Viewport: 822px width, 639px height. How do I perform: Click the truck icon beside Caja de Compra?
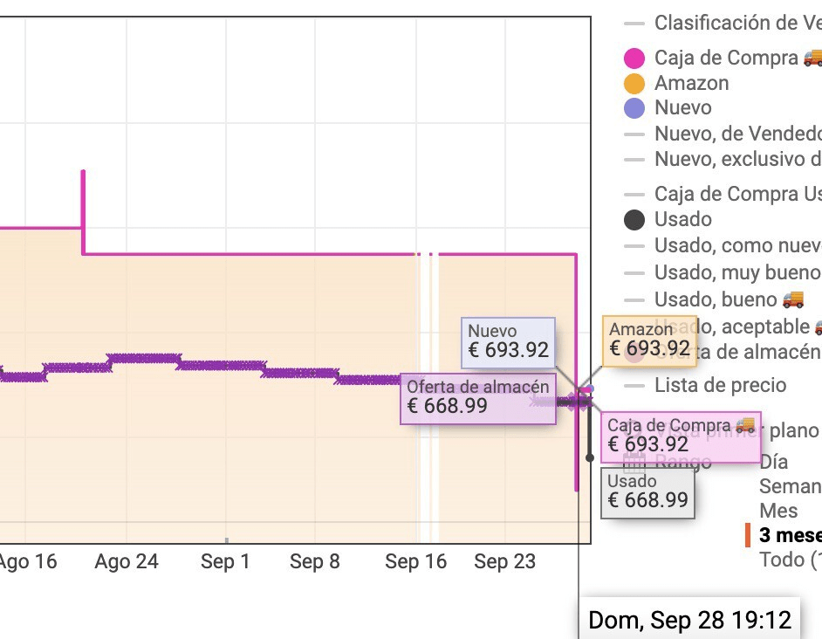coord(812,58)
